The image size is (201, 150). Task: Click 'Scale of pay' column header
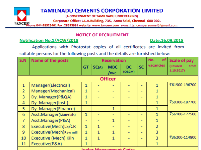click(x=183, y=66)
